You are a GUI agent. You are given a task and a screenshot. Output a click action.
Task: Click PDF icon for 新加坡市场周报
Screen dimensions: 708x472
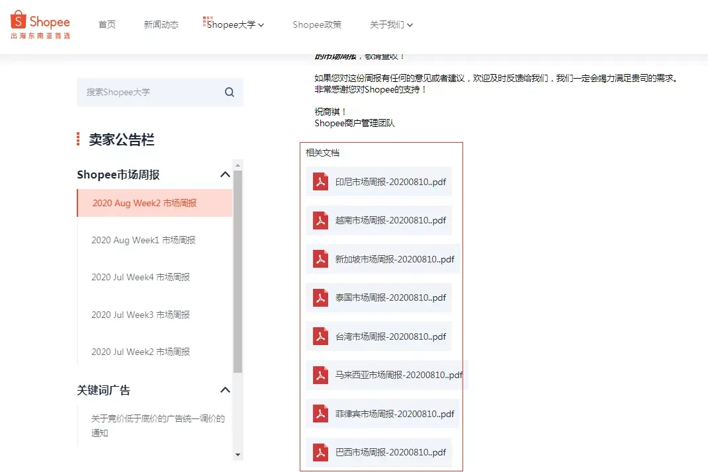tap(321, 259)
